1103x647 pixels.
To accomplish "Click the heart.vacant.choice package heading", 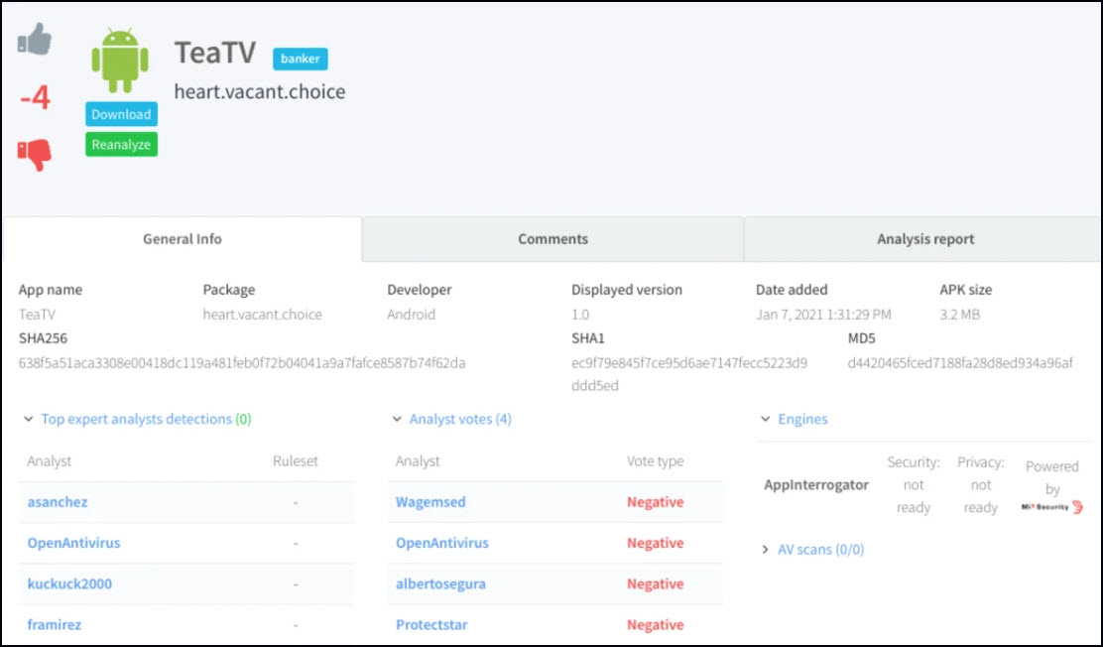I will pyautogui.click(x=260, y=91).
